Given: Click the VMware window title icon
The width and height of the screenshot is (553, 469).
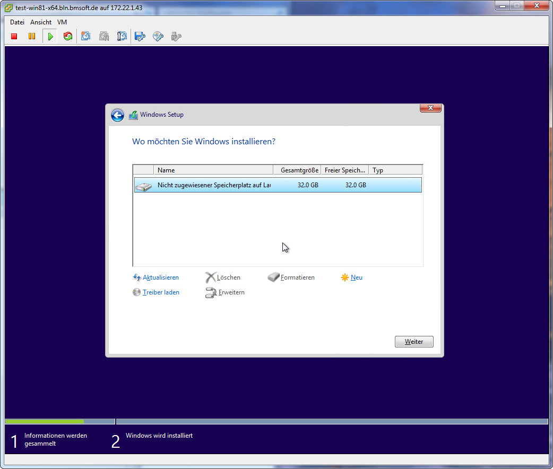Looking at the screenshot, I should 8,8.
